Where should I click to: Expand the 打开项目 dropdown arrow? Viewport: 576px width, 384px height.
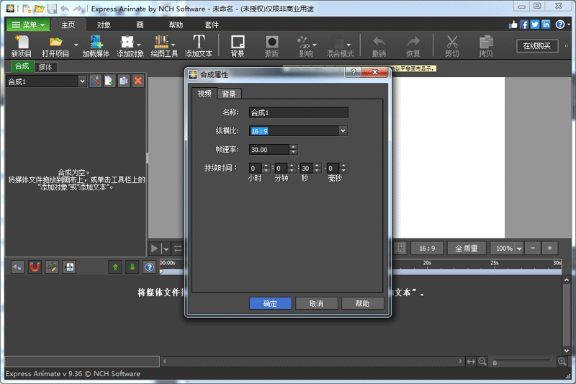76,45
